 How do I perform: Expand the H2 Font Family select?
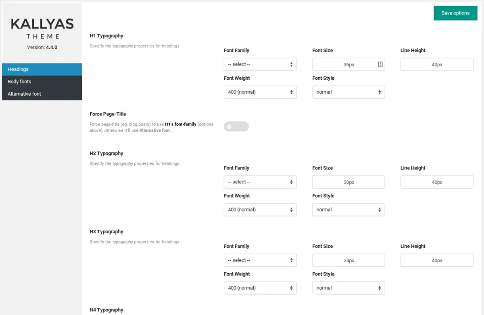(260, 182)
